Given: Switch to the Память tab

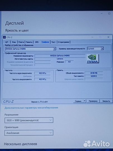Looking at the screenshot, I should (29, 42).
